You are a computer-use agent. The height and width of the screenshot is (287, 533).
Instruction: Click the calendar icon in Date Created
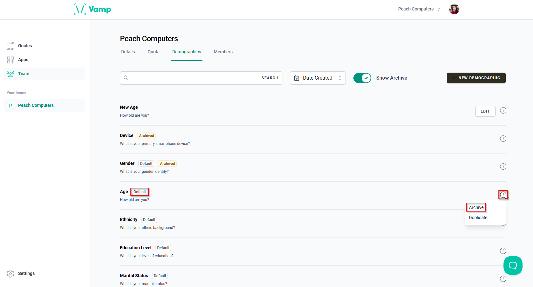297,78
